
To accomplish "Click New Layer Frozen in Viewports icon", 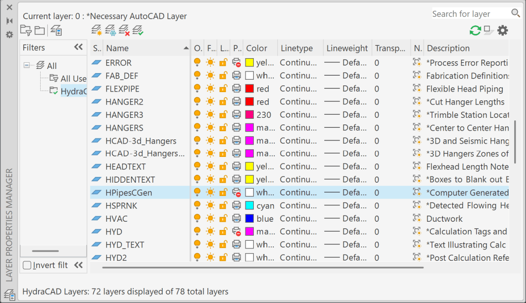I will [110, 30].
